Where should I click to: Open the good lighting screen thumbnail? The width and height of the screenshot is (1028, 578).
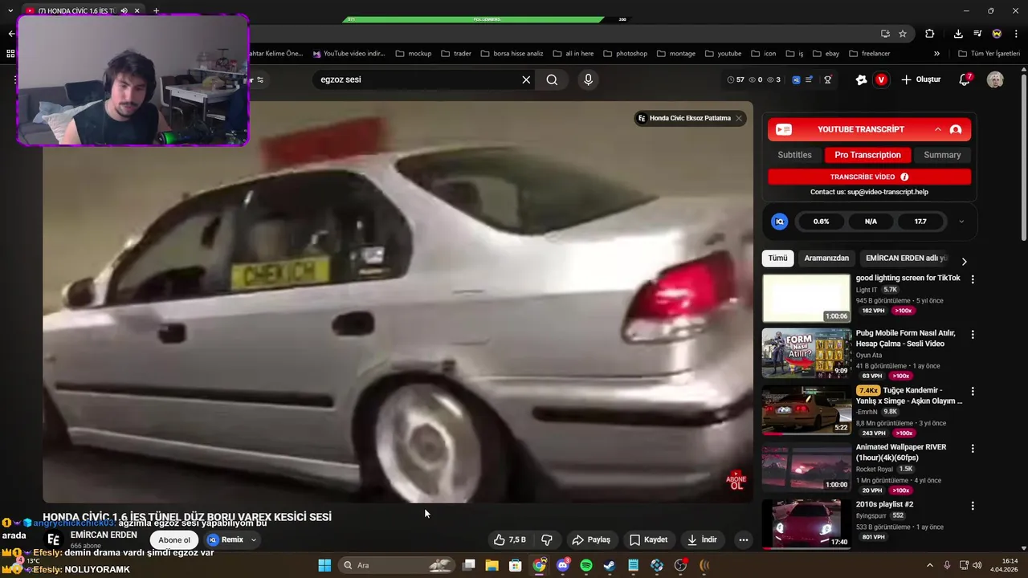coord(806,299)
